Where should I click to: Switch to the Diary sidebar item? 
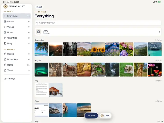tap(17, 43)
